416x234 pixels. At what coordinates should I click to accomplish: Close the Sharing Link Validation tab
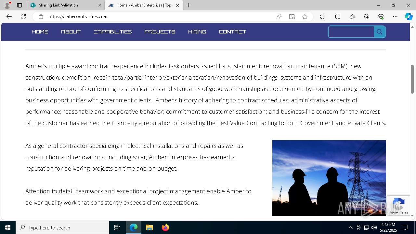tap(100, 5)
